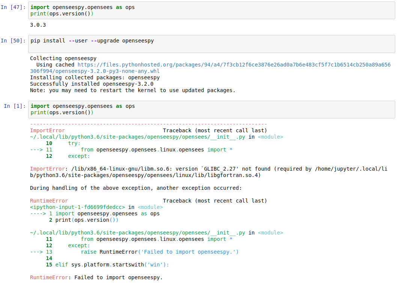Click the Successfully installed openseespy-3.2.0 line
399x289 pixels.
point(98,83)
